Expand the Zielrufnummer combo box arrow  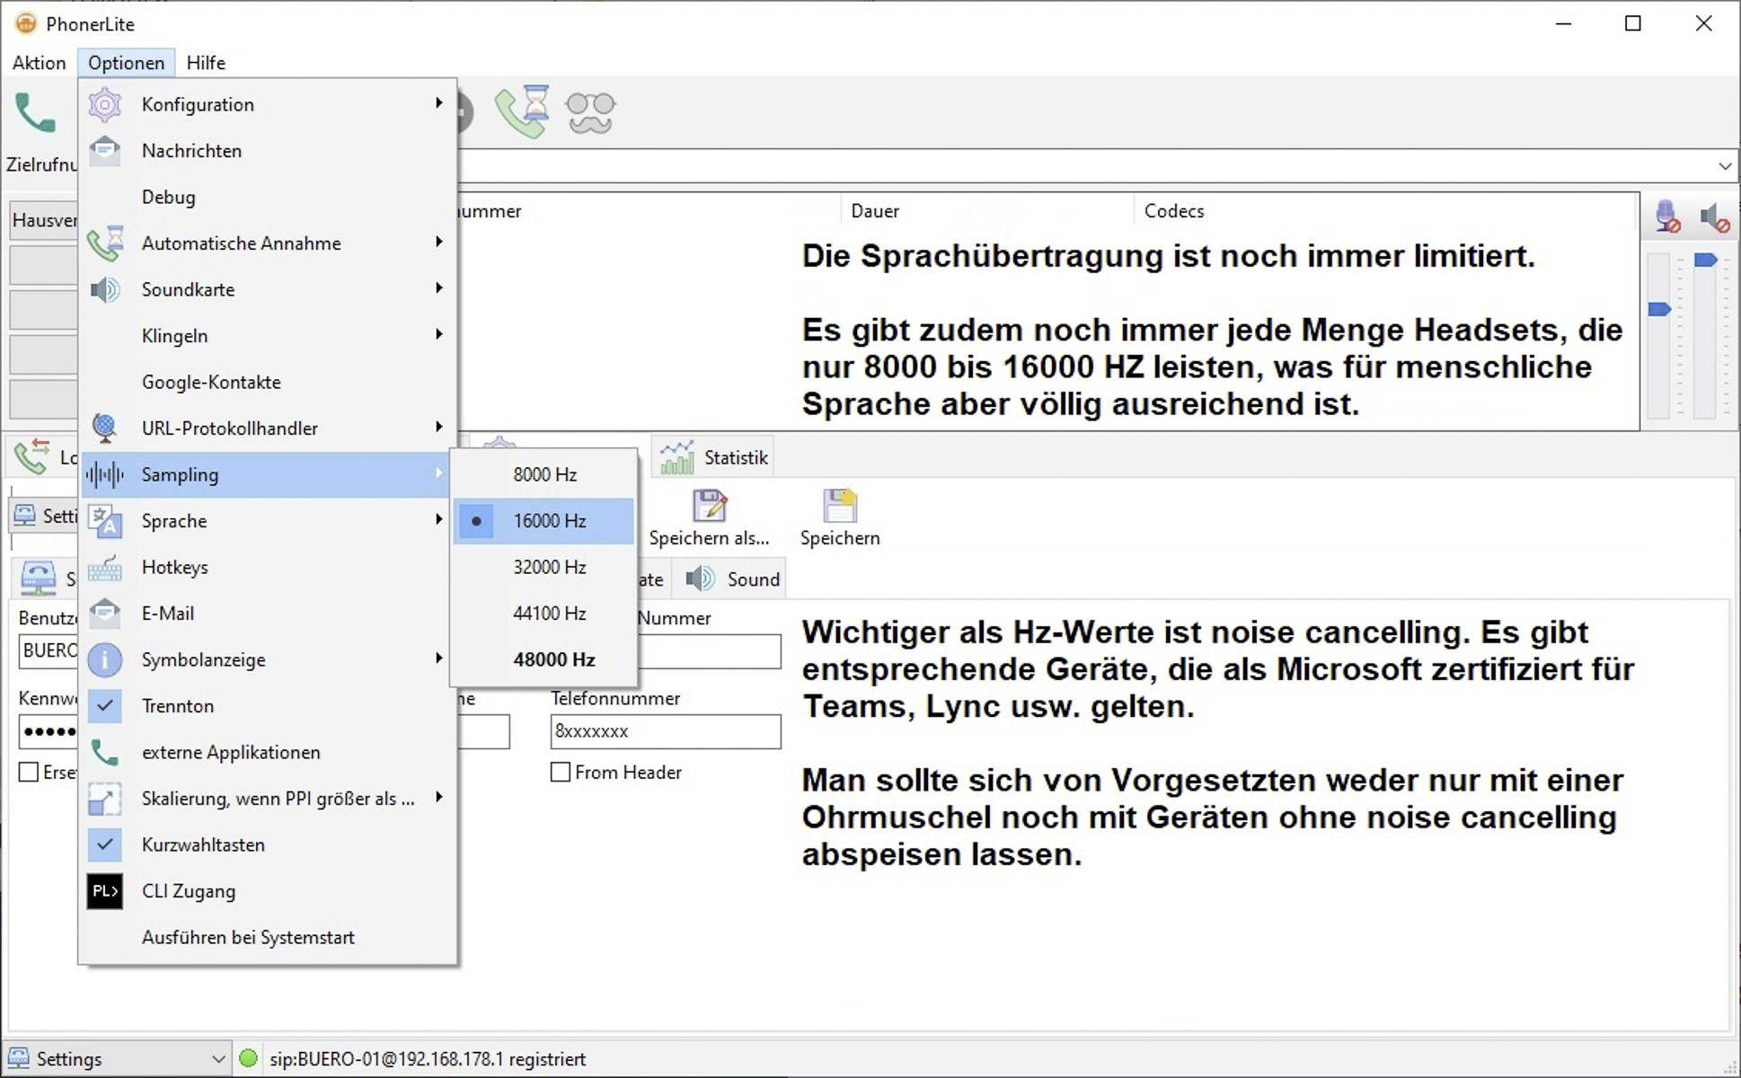click(x=1724, y=166)
